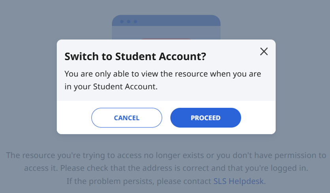Click the white footer area right of PROCEED
330x193 pixels.
click(x=258, y=118)
